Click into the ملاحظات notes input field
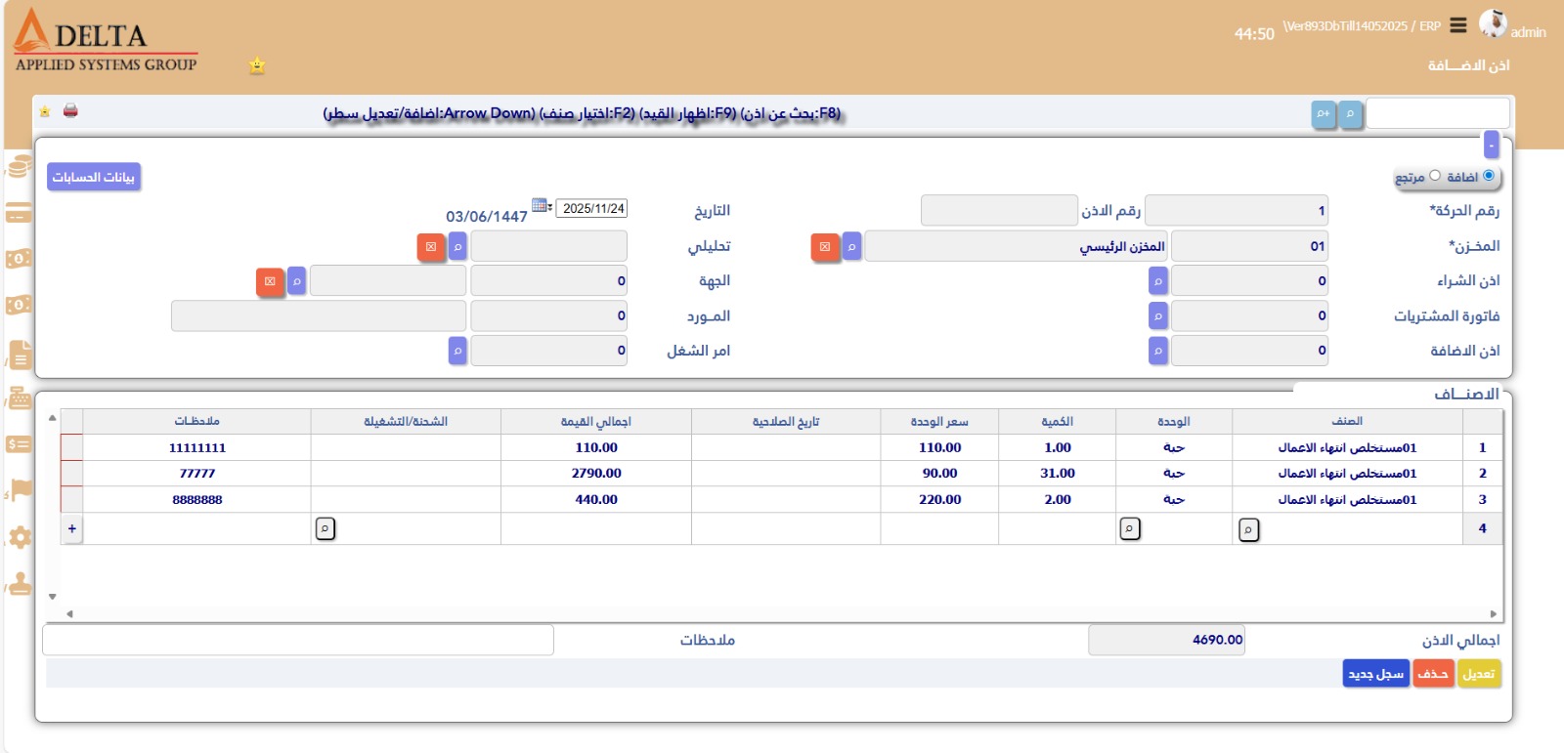 [298, 641]
